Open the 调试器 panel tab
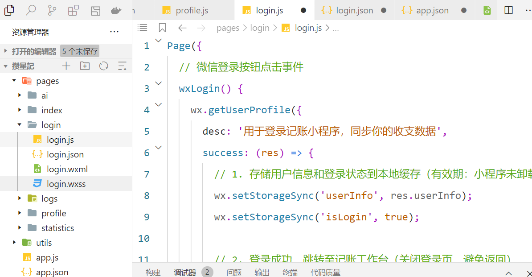Image resolution: width=532 pixels, height=277 pixels. coord(185,272)
